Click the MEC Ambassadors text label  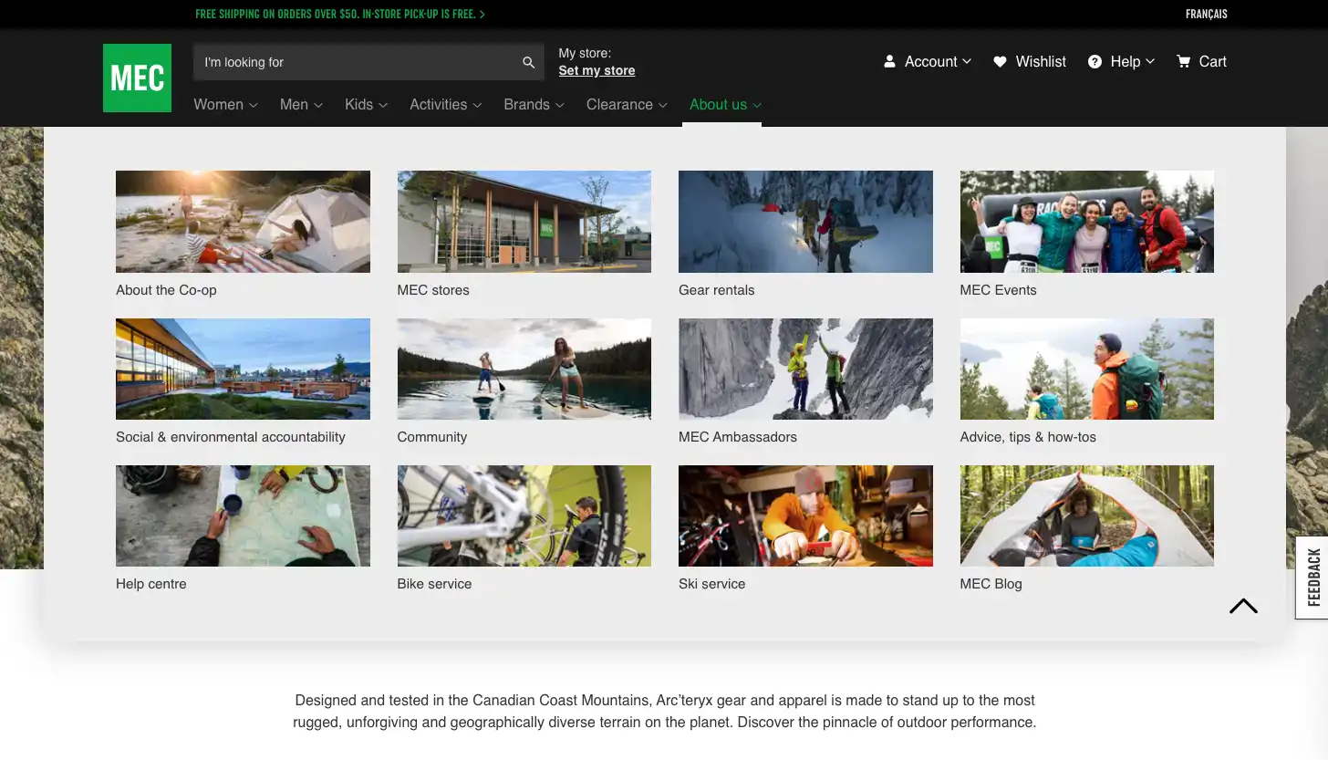[x=738, y=437]
